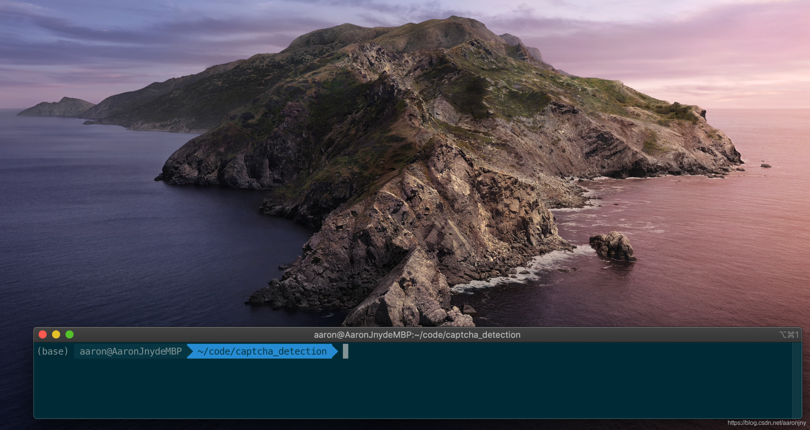Click the terminal window title text
Screen dimensions: 810x430
point(417,335)
